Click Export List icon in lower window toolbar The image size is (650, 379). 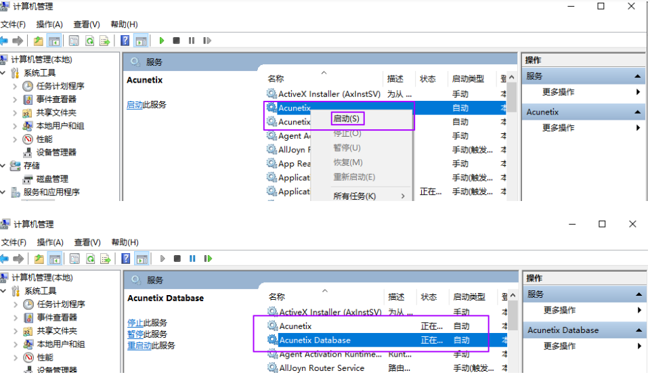click(106, 259)
